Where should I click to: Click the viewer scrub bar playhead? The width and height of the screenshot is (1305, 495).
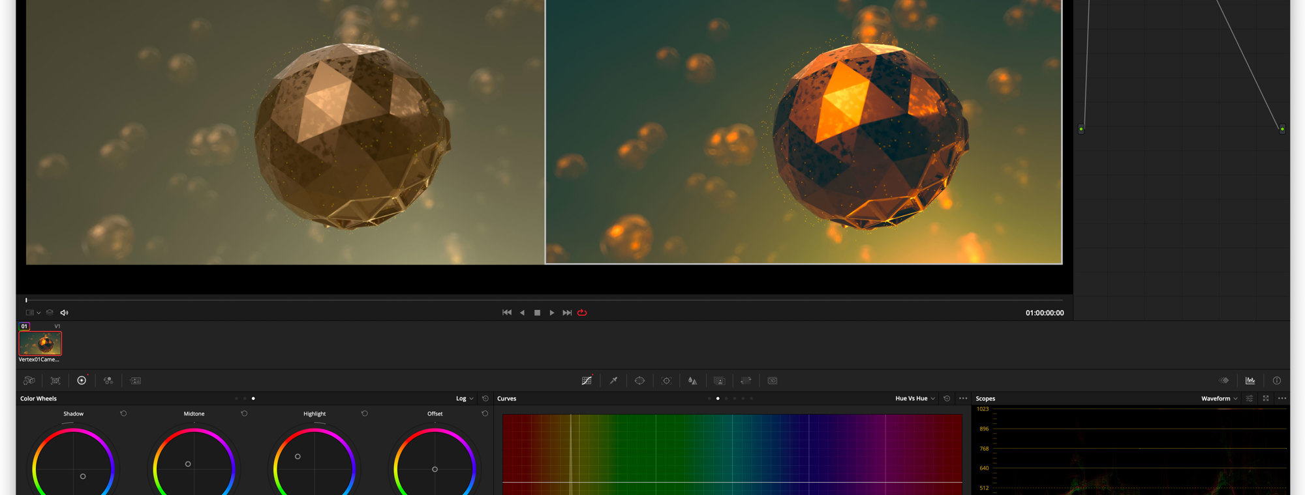(x=26, y=300)
